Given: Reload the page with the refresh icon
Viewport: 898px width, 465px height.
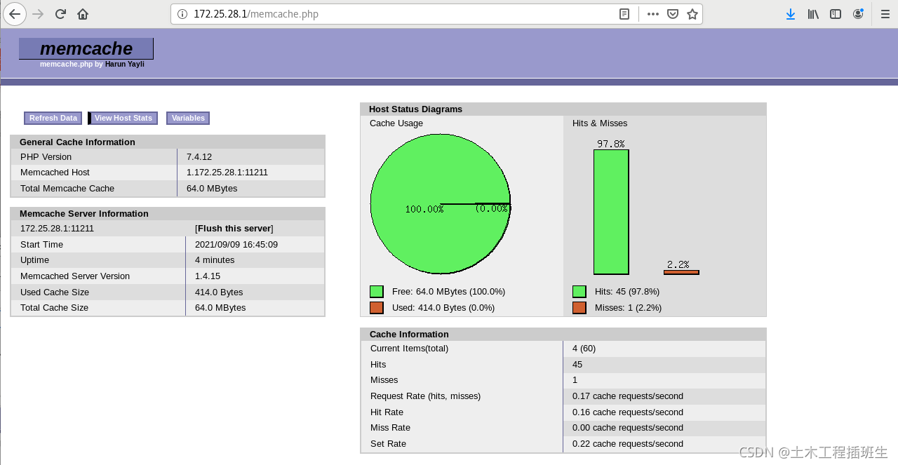Looking at the screenshot, I should pos(60,14).
